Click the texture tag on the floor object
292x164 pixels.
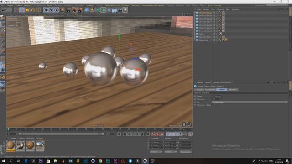click(x=220, y=34)
